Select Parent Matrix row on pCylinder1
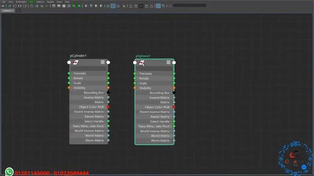This screenshot has height=176, width=314. [x=88, y=116]
